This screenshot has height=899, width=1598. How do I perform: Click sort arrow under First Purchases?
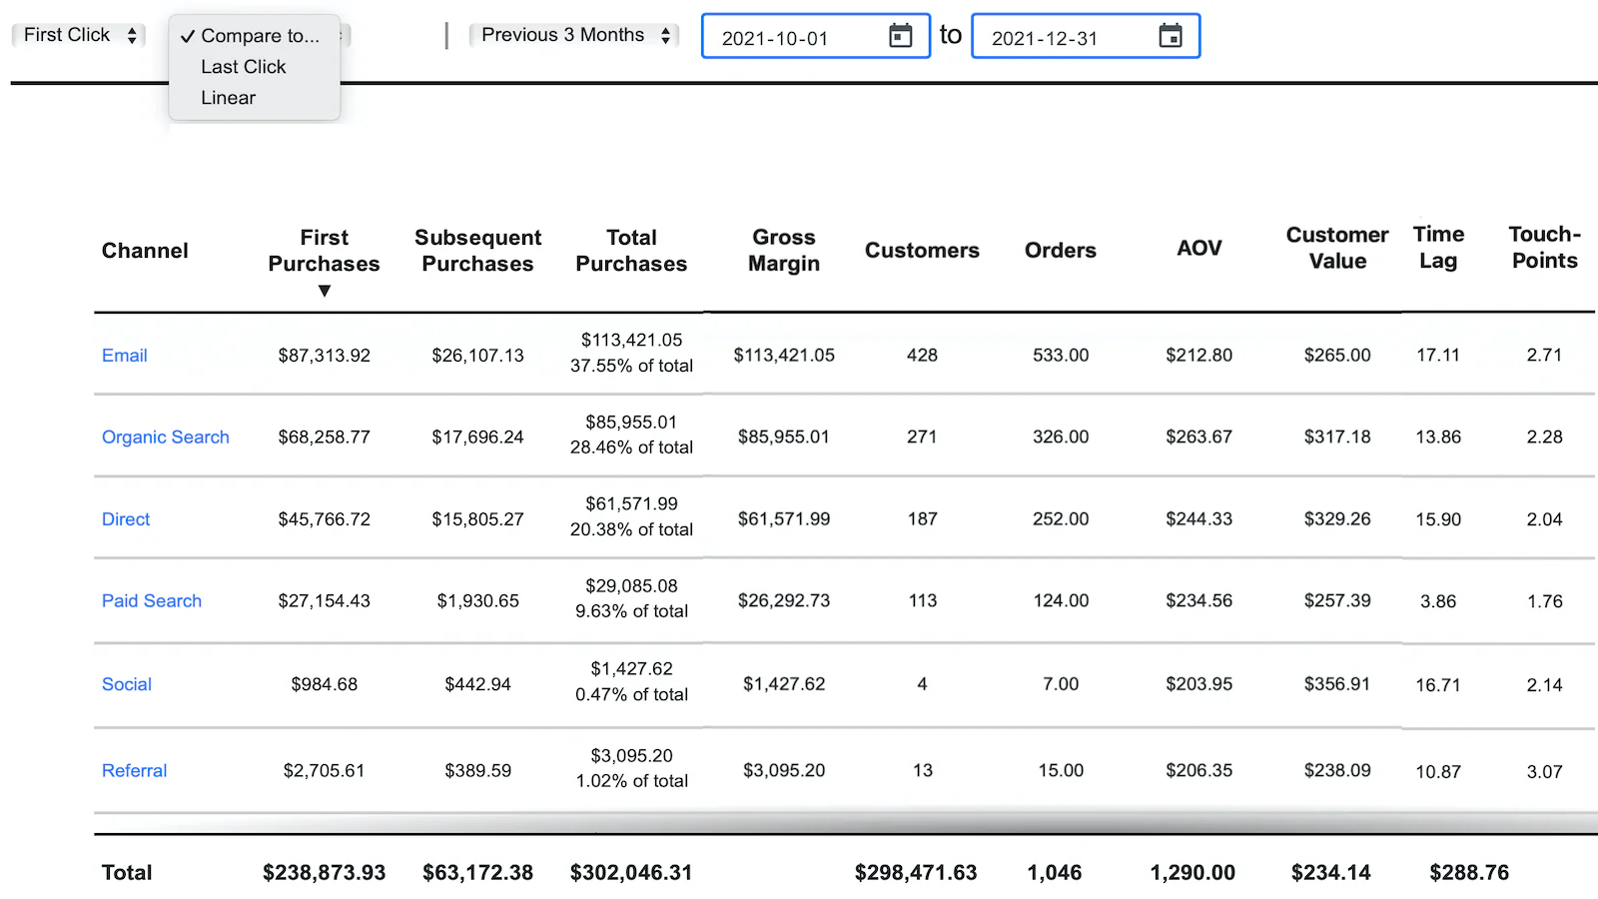pyautogui.click(x=324, y=291)
